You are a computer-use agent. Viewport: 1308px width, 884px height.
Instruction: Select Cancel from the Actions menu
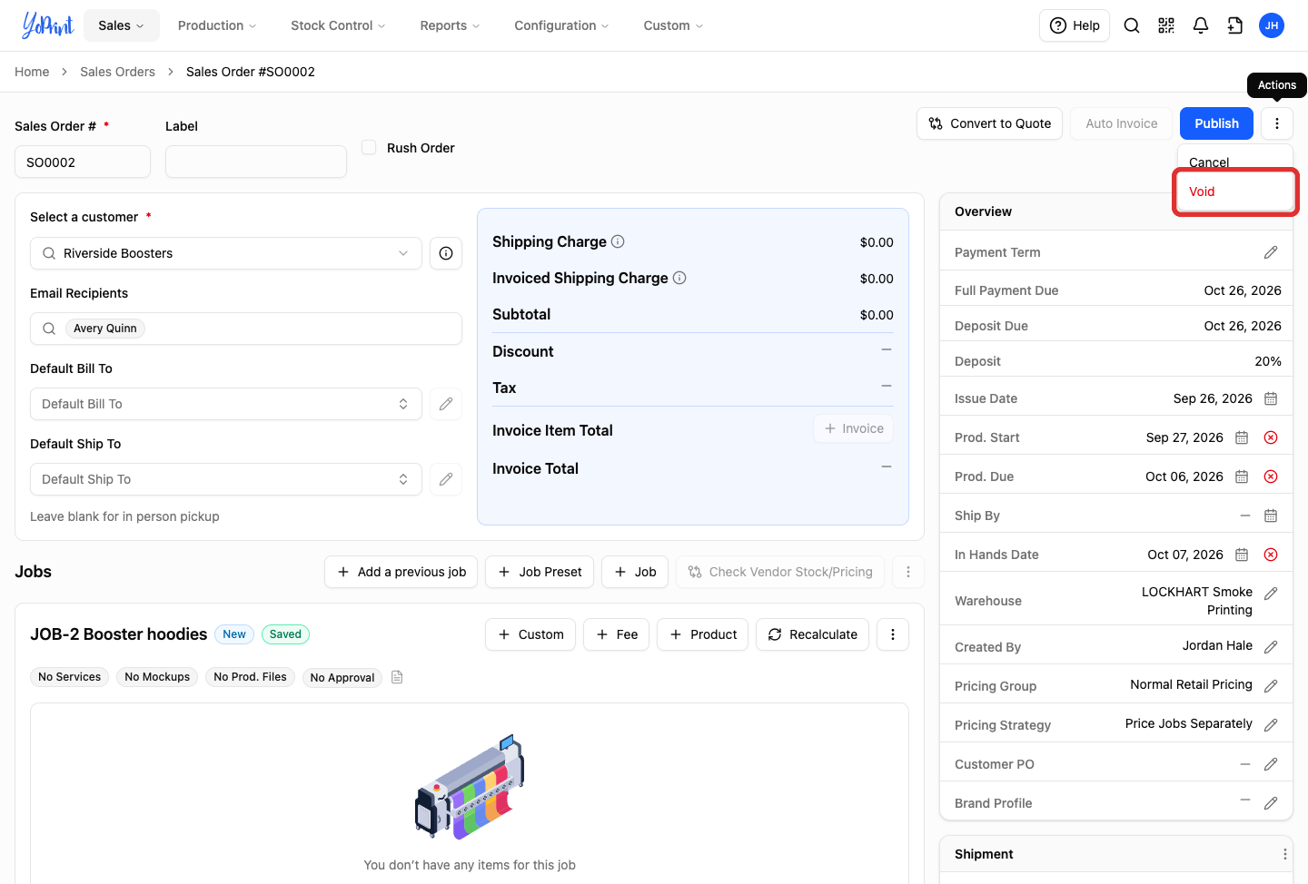[x=1235, y=161]
